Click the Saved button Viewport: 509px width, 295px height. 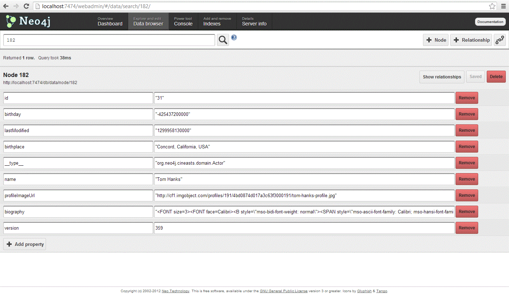(x=475, y=77)
